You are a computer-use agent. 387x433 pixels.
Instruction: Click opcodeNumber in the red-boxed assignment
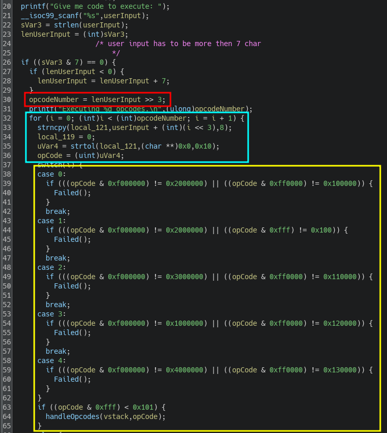(x=54, y=99)
